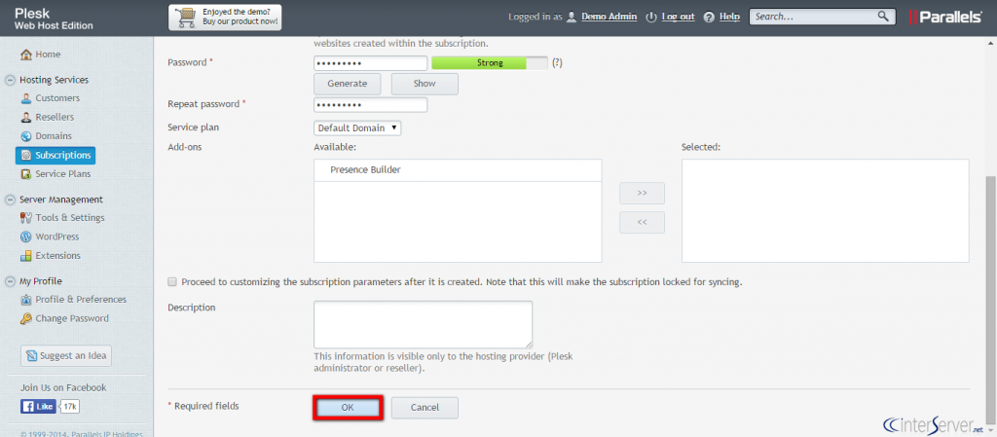Click the Facebook Like button

[38, 407]
